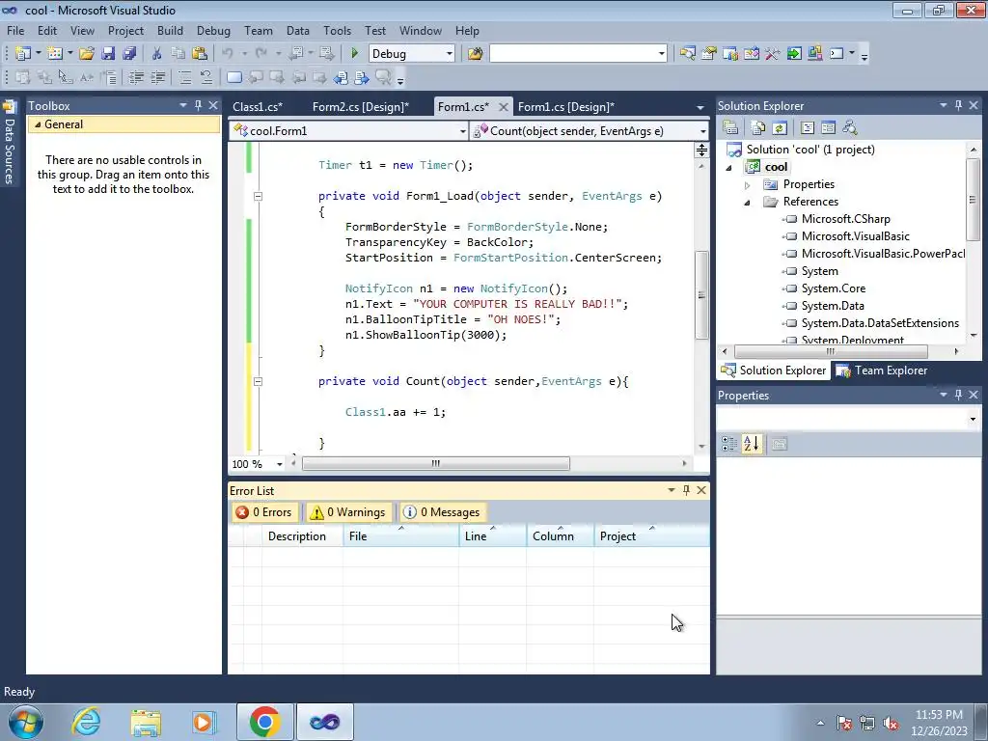Switch to the Class1.cs* tab
988x741 pixels.
pos(258,106)
